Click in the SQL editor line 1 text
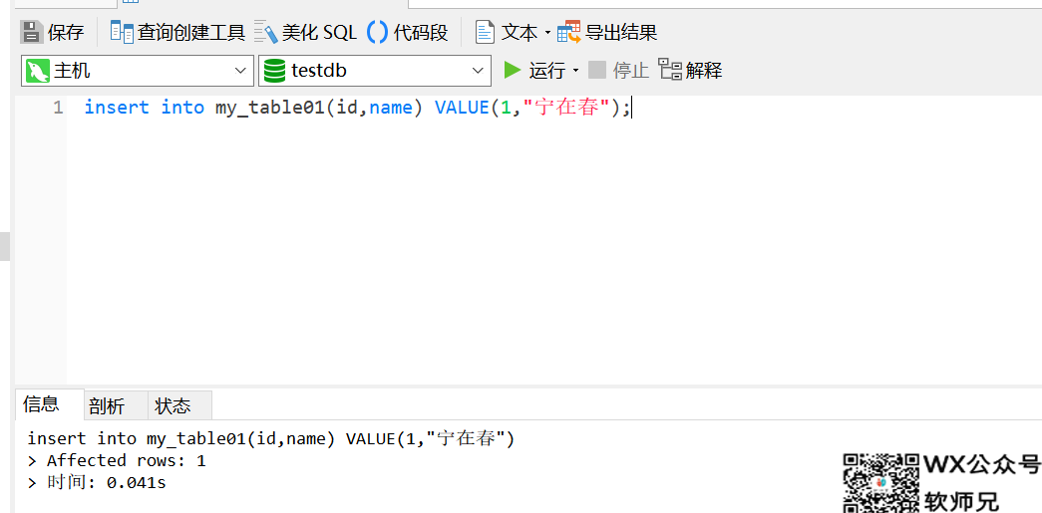Viewport: 1042px width, 513px height. pos(357,108)
